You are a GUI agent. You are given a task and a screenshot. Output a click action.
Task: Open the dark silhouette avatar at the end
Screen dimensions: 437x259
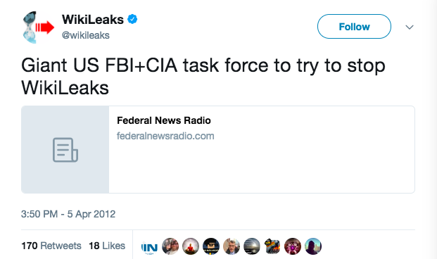tap(313, 246)
